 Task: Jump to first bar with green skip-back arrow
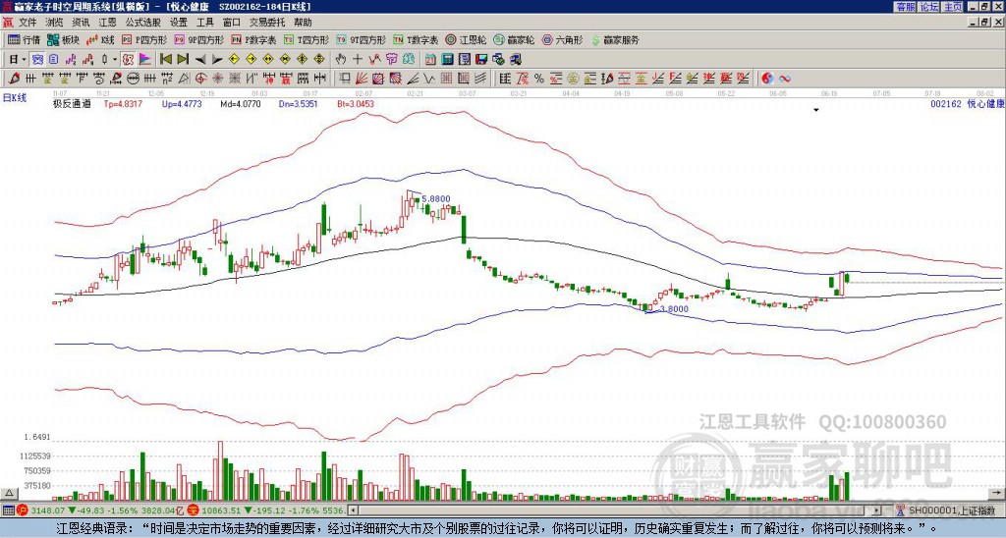pyautogui.click(x=165, y=60)
